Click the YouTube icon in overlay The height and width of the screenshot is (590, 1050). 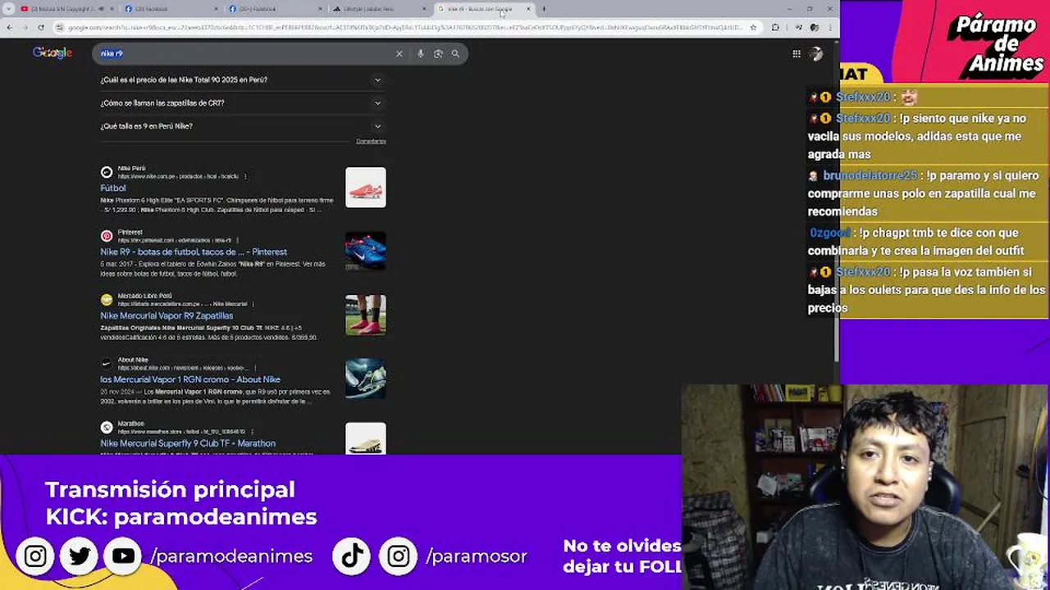coord(123,556)
